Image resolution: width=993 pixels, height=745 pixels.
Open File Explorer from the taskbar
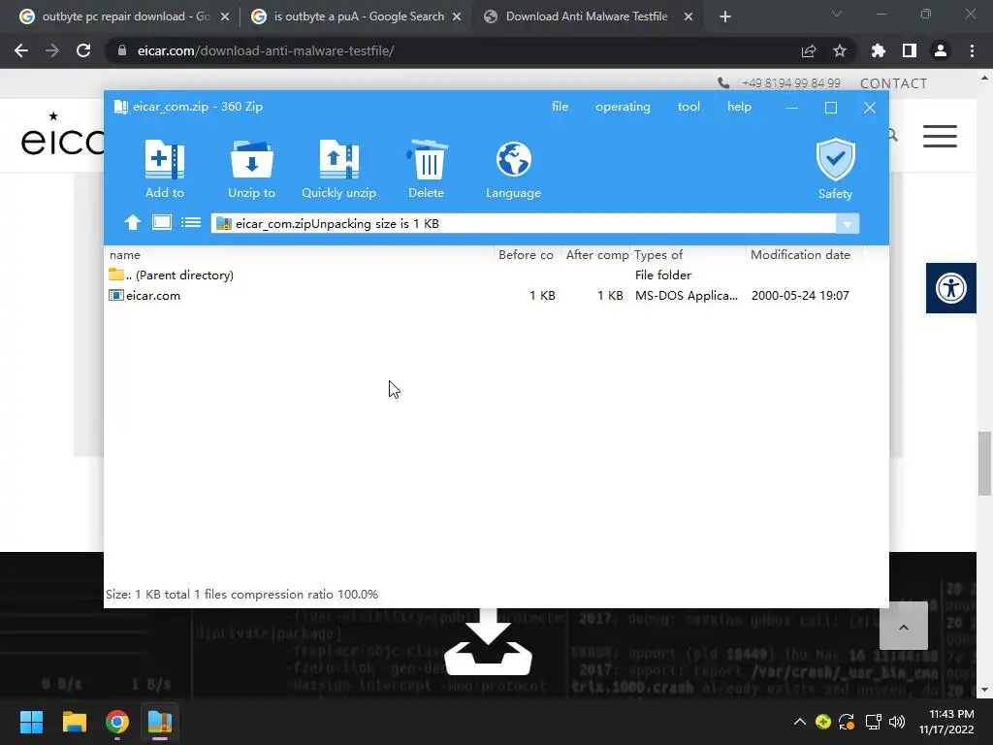click(74, 722)
